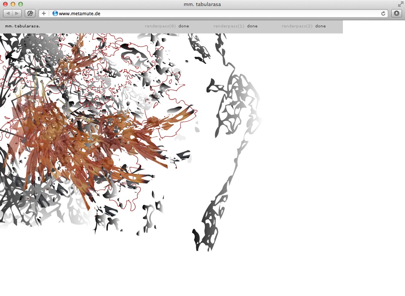Close the window with the red button

[x=5, y=4]
